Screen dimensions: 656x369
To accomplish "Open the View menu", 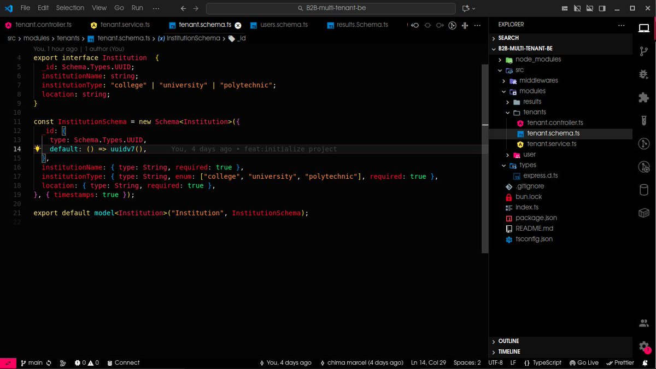I will click(99, 8).
